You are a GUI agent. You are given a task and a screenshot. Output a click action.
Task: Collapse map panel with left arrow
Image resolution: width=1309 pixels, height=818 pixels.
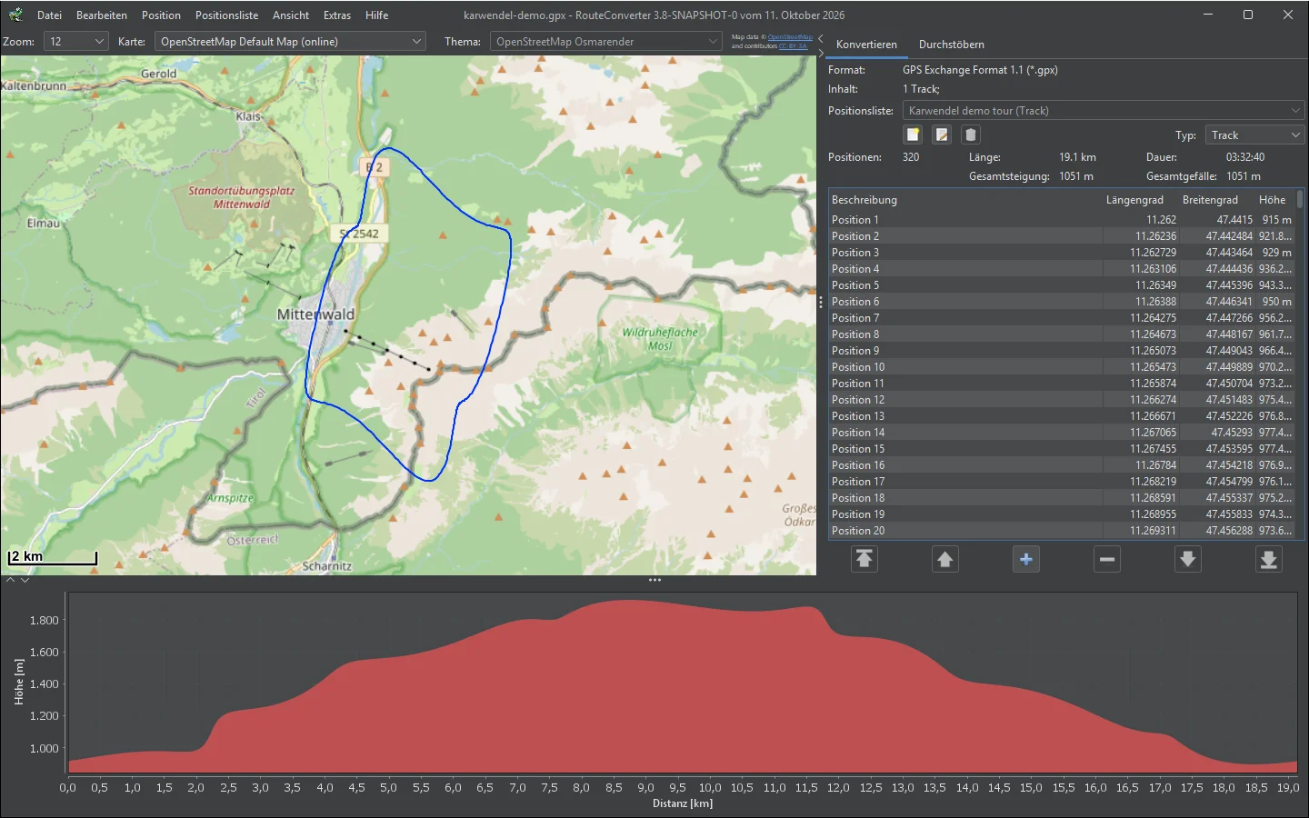click(x=821, y=38)
